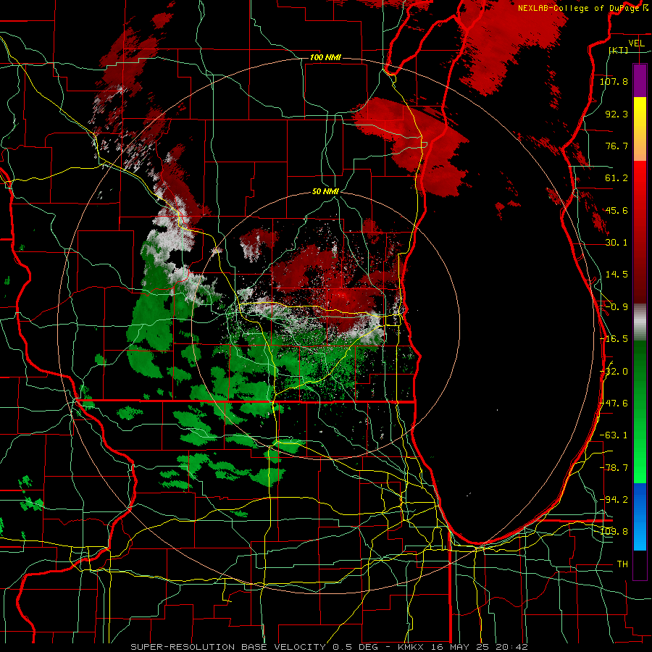652x652 pixels.
Task: Click the -0.9 scale value
Action: point(617,307)
